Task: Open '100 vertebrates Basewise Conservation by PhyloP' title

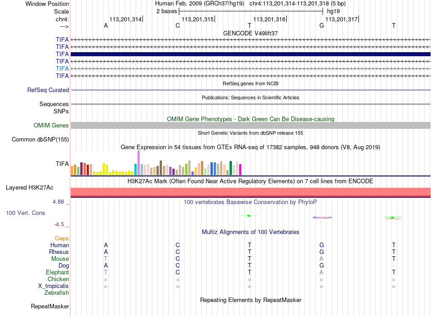Action: point(250,202)
